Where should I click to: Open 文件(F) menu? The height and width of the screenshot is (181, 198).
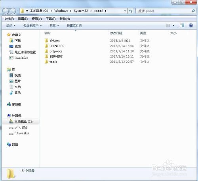coord(9,19)
